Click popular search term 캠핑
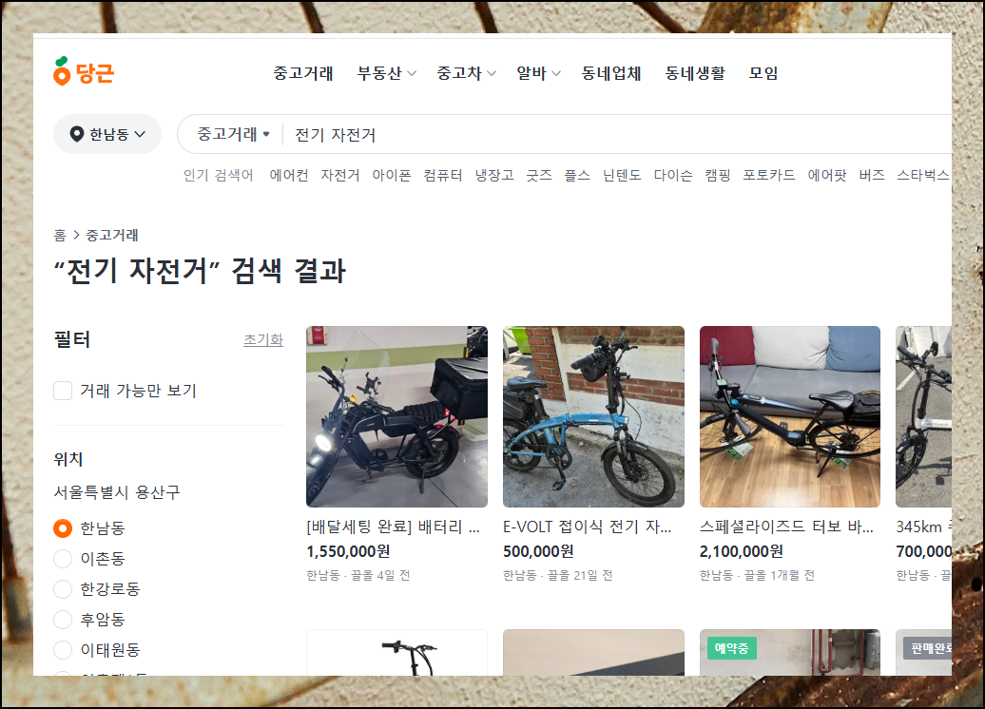The width and height of the screenshot is (985, 709). pyautogui.click(x=718, y=175)
